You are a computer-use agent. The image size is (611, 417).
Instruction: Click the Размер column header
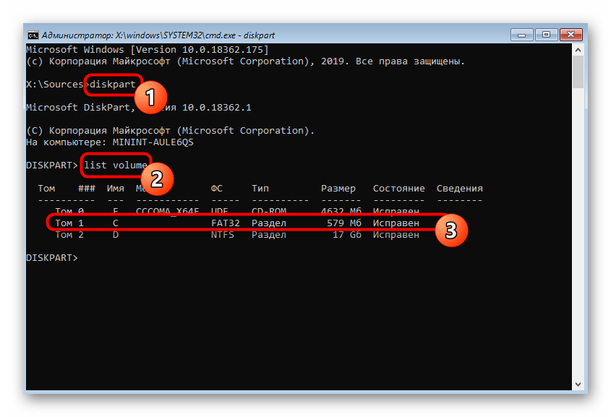338,189
